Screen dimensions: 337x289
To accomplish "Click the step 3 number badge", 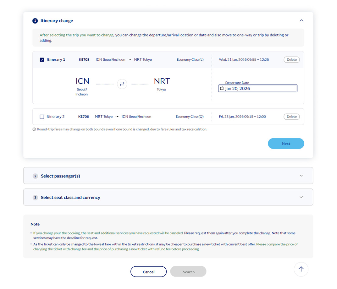I will pyautogui.click(x=35, y=198).
